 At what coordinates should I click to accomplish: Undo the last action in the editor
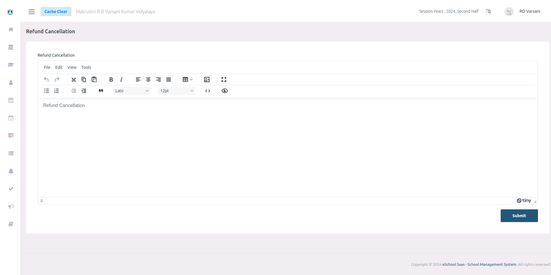tap(46, 80)
